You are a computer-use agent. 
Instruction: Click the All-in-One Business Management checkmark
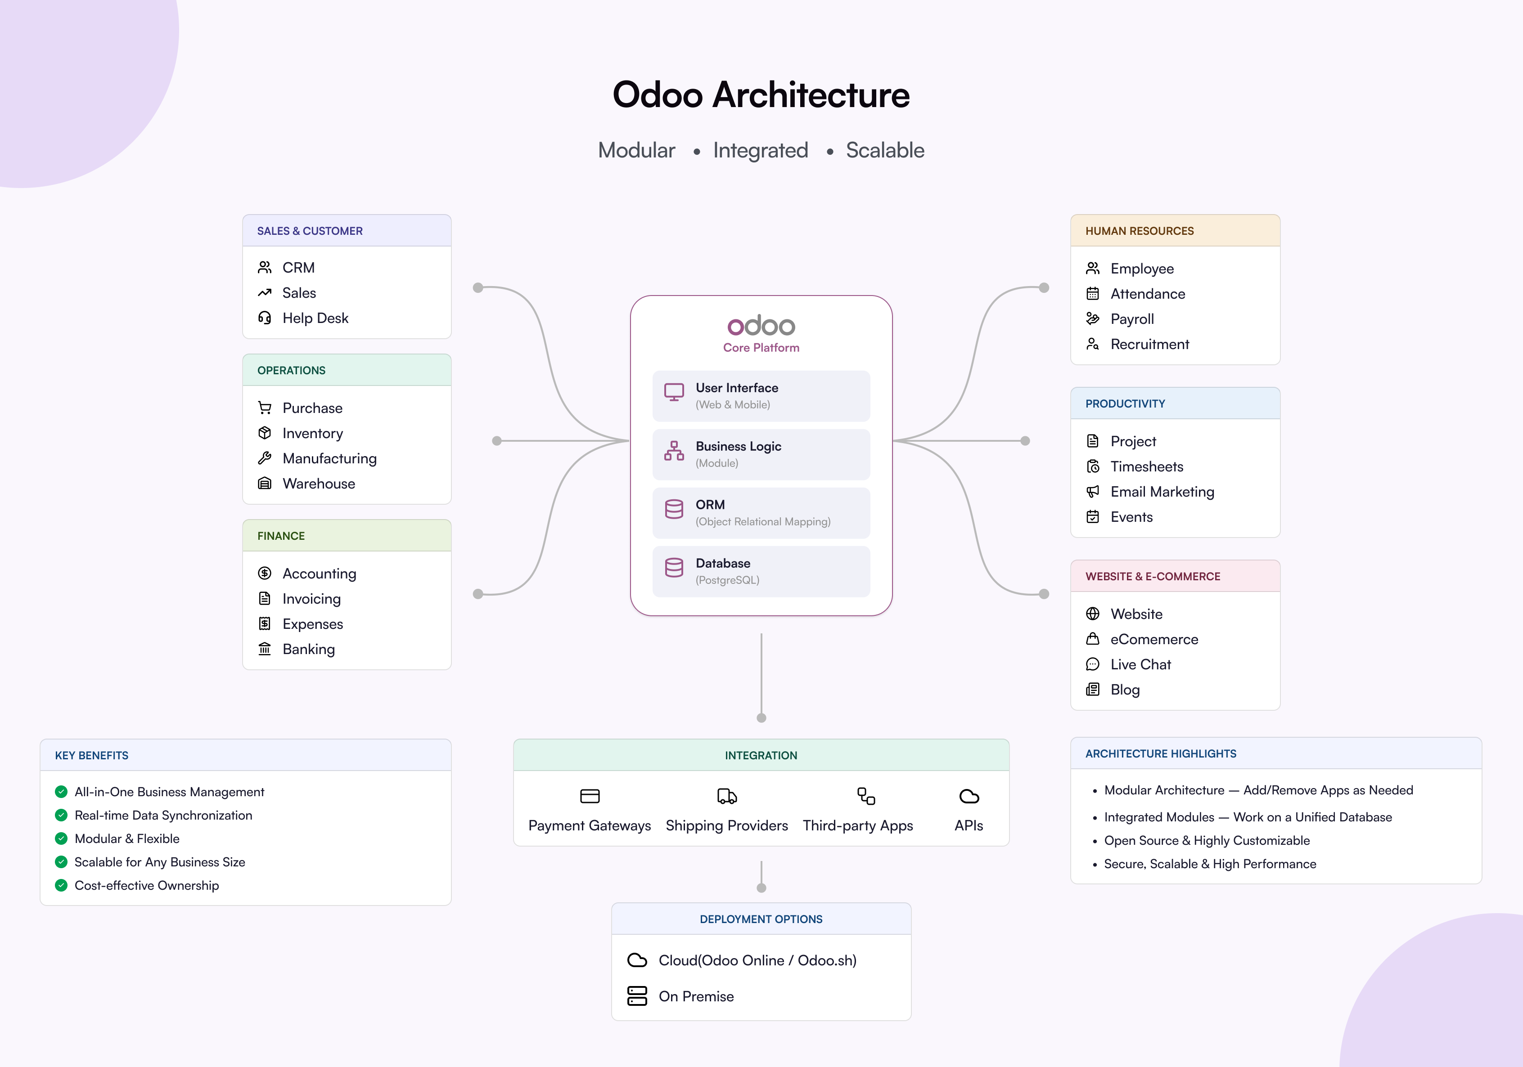pyautogui.click(x=61, y=792)
